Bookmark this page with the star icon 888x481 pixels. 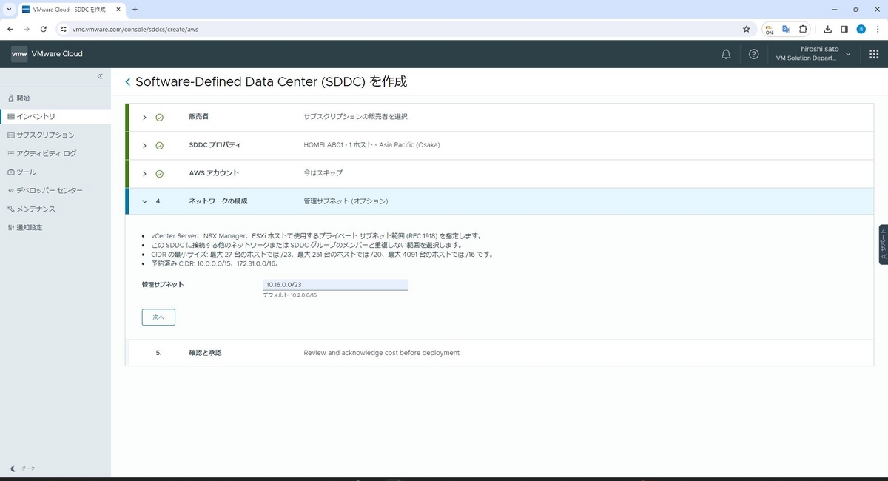pyautogui.click(x=746, y=29)
